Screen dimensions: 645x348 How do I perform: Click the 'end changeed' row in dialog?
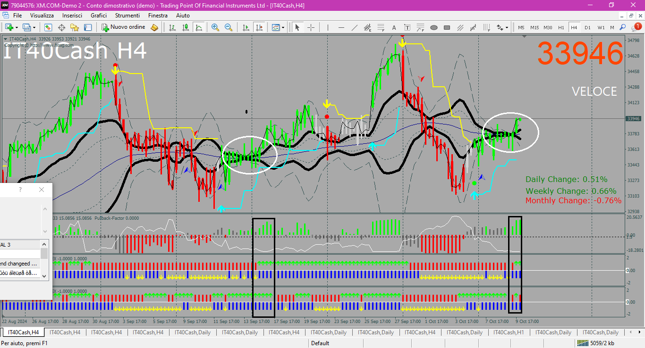coord(19,264)
